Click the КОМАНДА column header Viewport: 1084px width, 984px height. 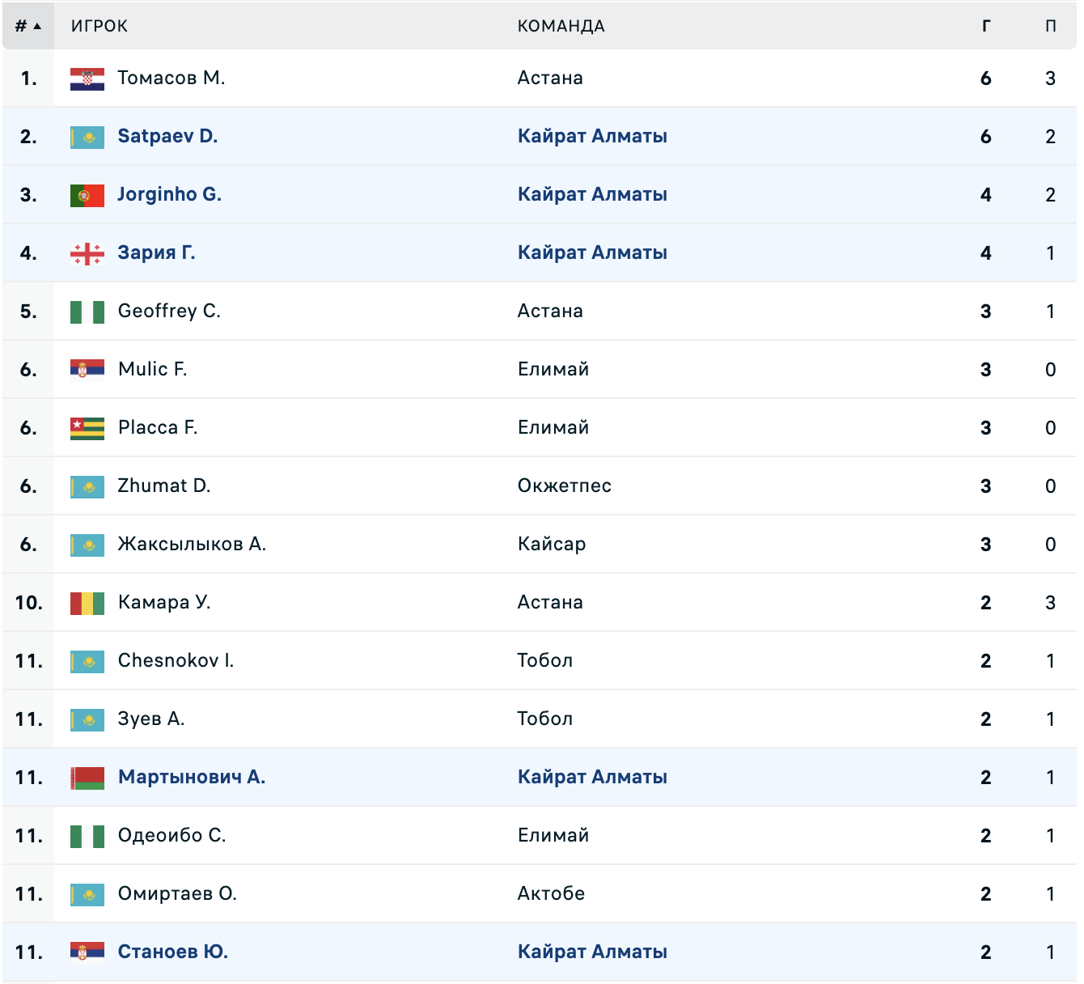[561, 26]
